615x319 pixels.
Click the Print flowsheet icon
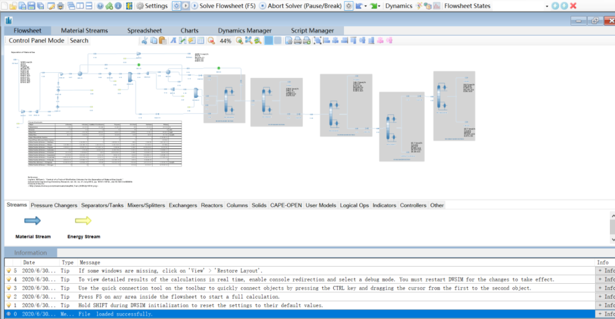point(298,41)
